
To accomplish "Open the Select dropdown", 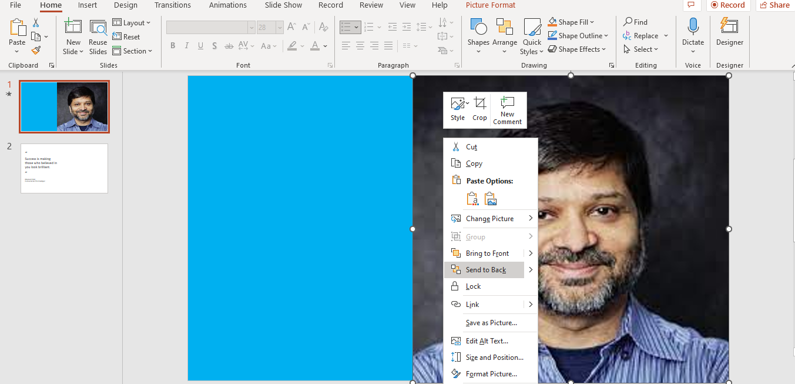I will 641,49.
